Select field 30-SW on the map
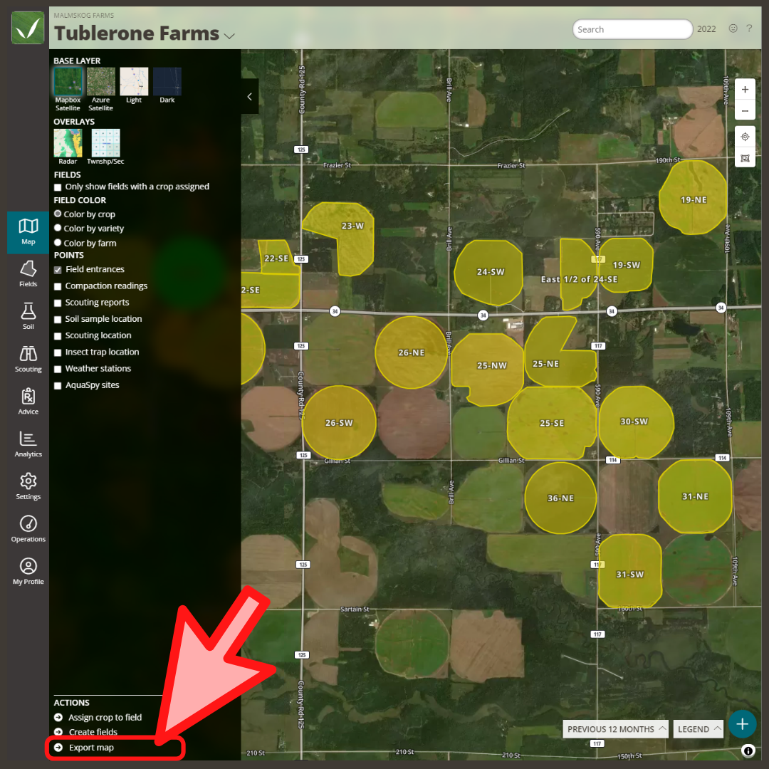 [x=636, y=422]
